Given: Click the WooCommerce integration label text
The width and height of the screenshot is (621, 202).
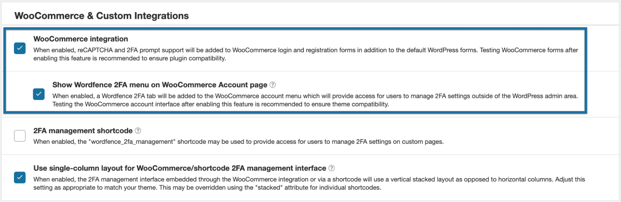Looking at the screenshot, I should (80, 39).
